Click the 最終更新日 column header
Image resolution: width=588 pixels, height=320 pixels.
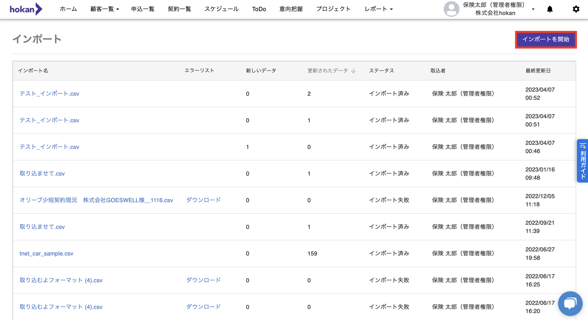click(538, 71)
